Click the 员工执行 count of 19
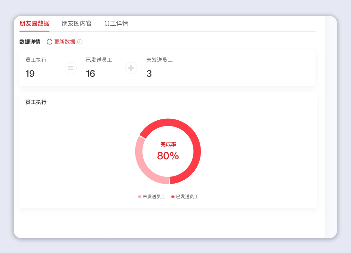Viewport: 351px width, 253px height. [x=30, y=74]
